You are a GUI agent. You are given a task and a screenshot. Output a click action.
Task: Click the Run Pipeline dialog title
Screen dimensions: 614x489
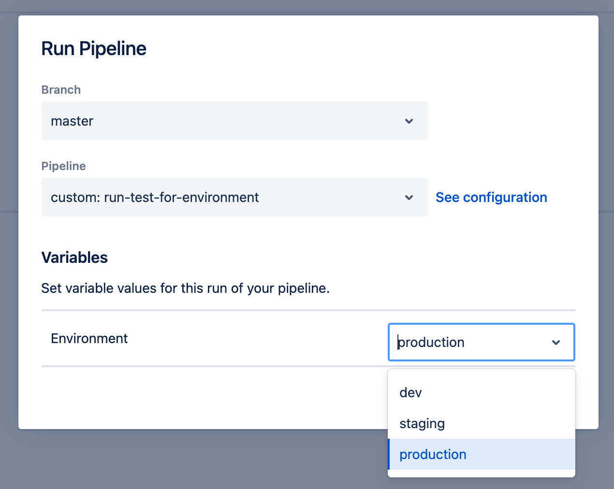click(x=94, y=49)
